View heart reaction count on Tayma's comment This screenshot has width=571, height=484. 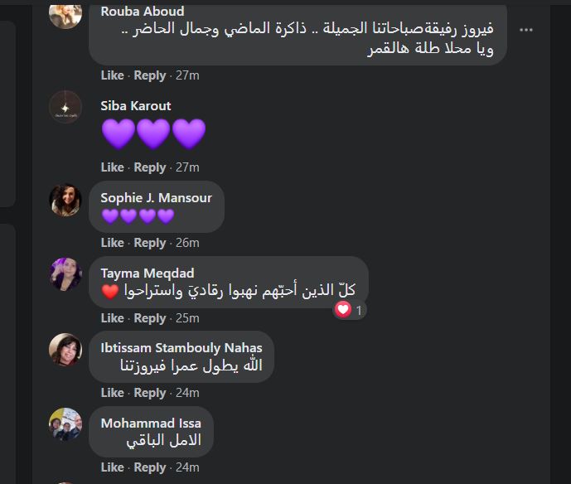tap(349, 310)
